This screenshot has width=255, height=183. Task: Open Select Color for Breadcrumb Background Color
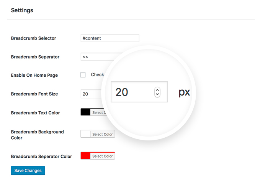pos(103,134)
